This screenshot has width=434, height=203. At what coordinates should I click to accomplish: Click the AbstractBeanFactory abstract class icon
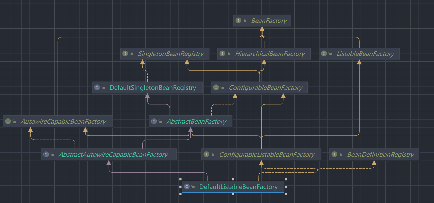[154, 121]
